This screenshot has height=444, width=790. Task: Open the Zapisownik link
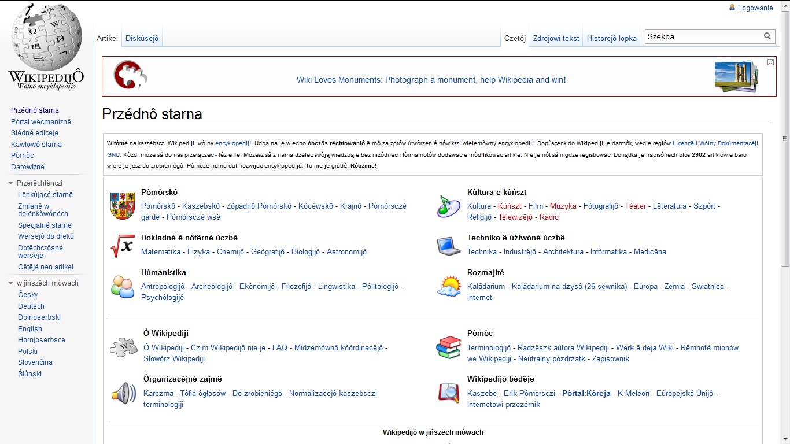(x=610, y=359)
